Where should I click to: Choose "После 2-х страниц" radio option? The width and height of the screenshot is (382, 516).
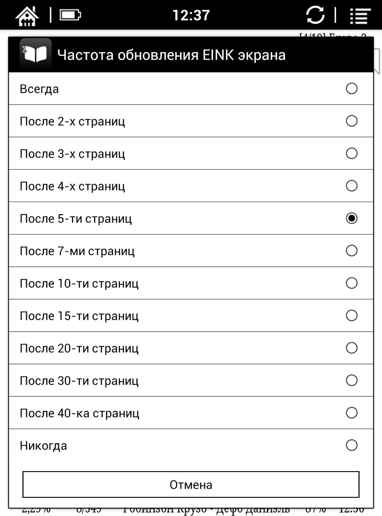tap(351, 121)
